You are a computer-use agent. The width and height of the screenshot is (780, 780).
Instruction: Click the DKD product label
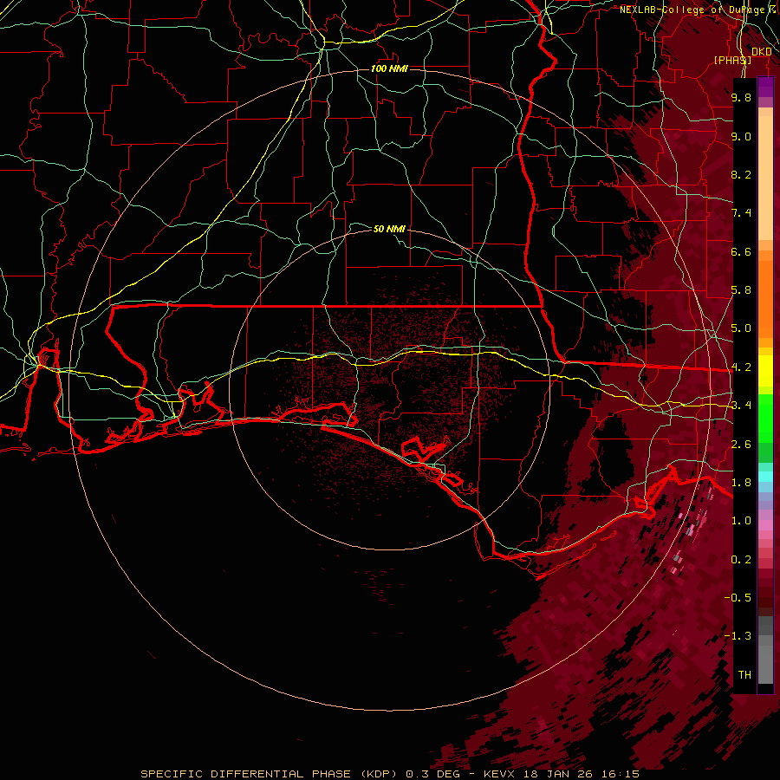tap(762, 52)
